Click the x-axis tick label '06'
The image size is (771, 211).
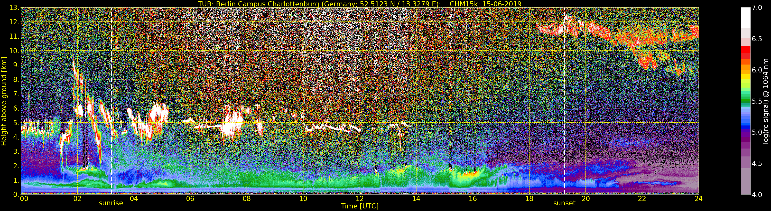pos(190,198)
